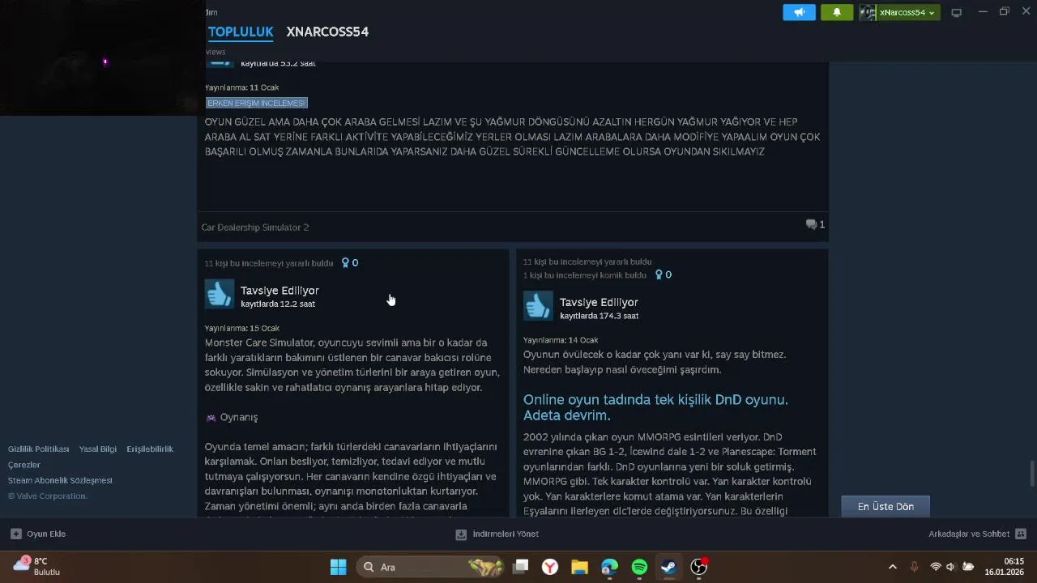
Task: Switch to Big Picture mode monitor icon
Action: [x=956, y=12]
